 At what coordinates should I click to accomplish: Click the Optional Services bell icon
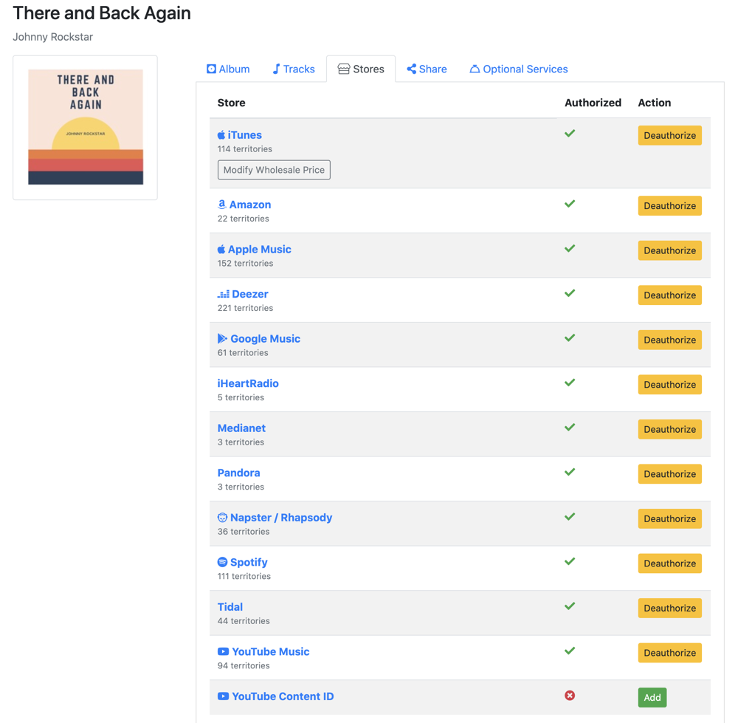coord(475,69)
